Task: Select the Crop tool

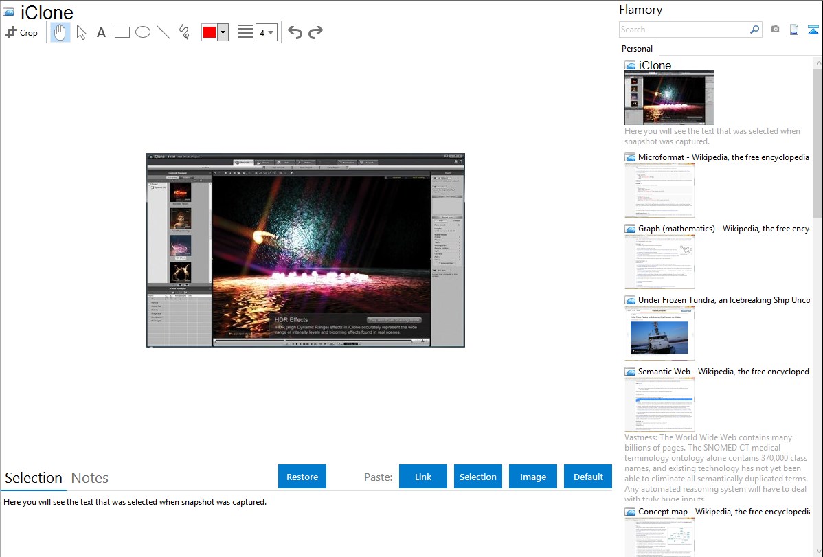Action: (x=21, y=32)
